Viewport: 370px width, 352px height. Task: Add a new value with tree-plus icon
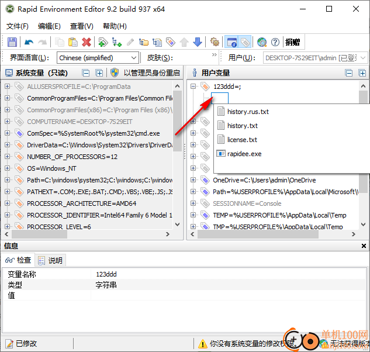click(x=116, y=42)
